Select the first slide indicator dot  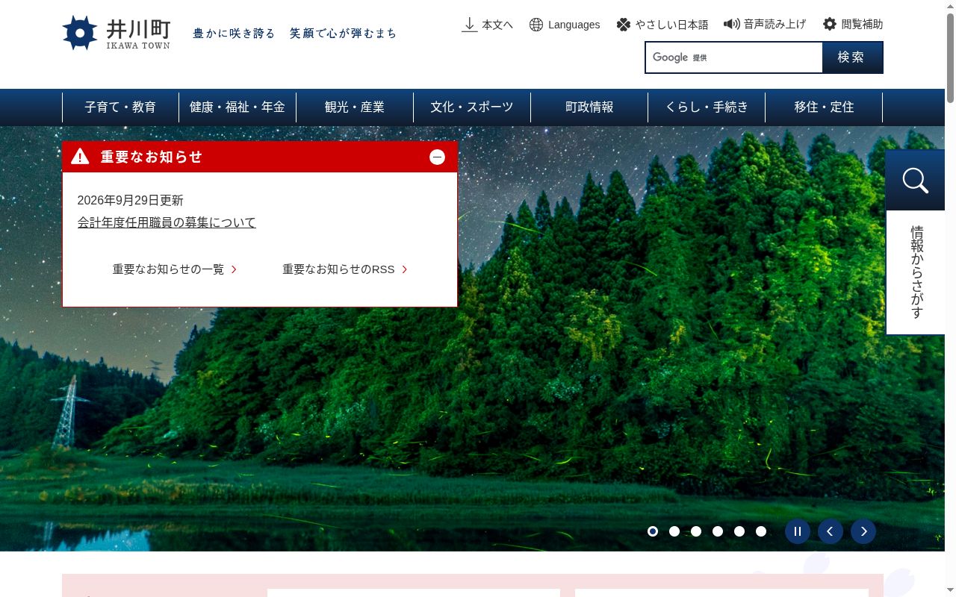point(653,531)
